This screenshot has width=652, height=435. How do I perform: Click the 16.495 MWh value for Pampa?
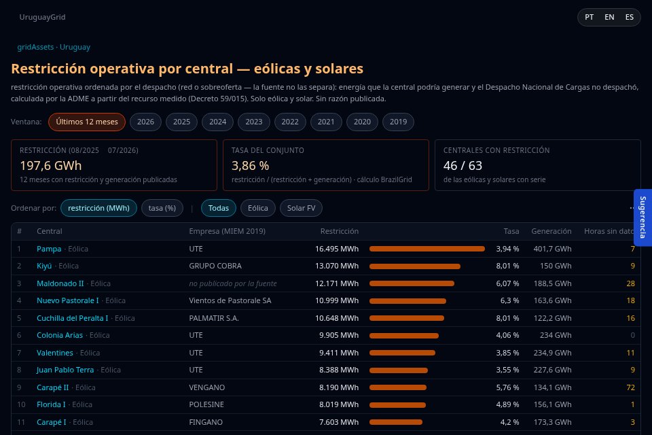[337, 249]
